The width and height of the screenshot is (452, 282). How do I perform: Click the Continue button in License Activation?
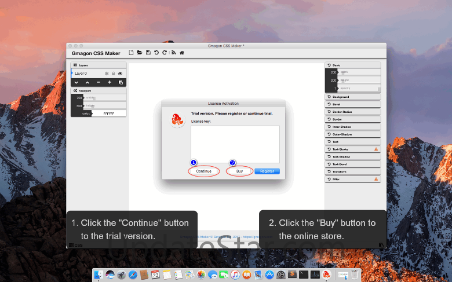(204, 171)
